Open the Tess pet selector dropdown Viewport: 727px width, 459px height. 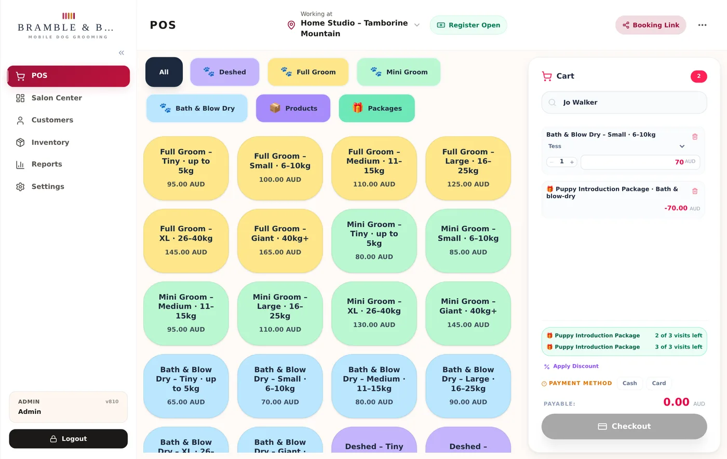616,146
